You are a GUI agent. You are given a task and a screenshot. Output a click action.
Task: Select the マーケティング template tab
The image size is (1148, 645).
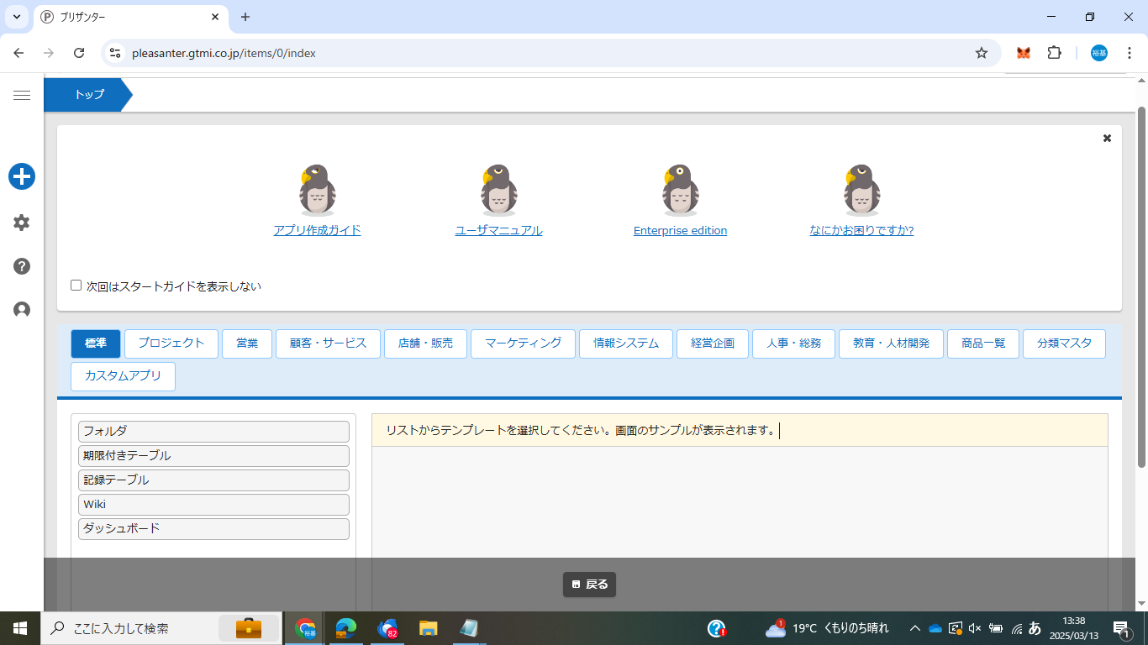click(523, 343)
